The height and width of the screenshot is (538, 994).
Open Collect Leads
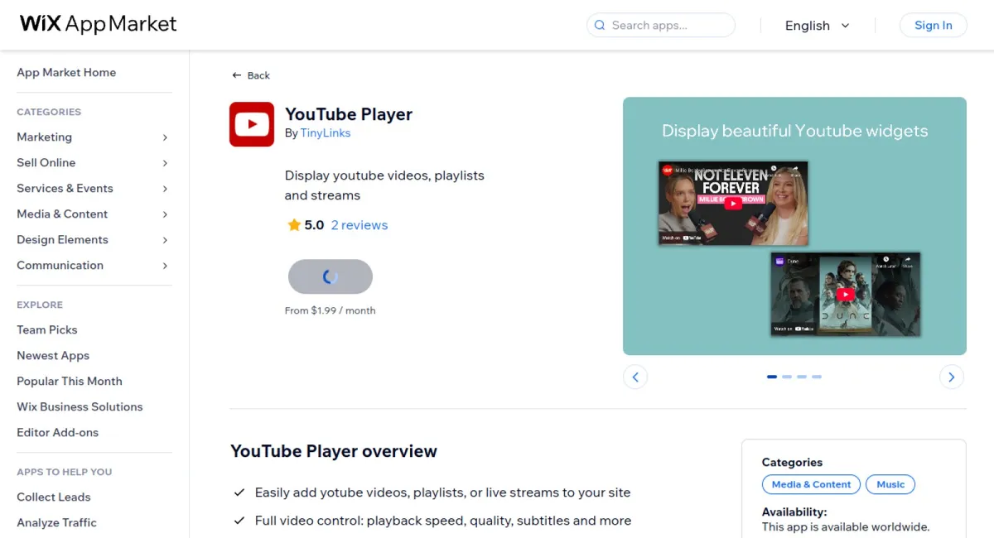coord(54,497)
